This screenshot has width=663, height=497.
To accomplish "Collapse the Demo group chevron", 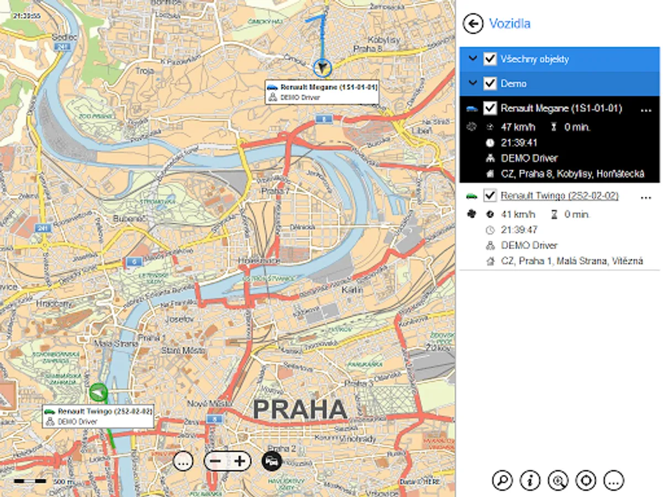I will click(x=472, y=83).
